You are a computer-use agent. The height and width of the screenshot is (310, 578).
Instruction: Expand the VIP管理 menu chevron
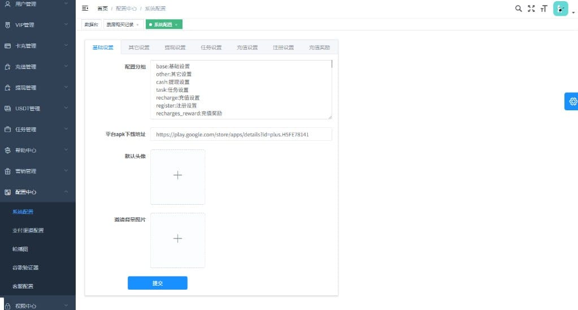(x=66, y=24)
